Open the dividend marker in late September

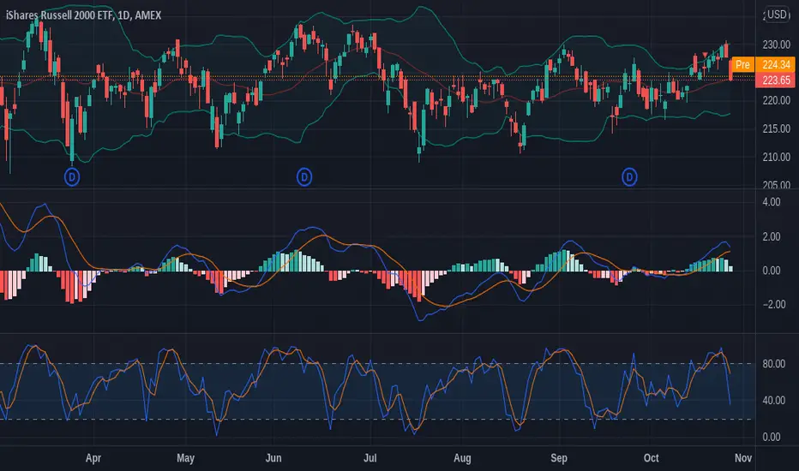click(x=629, y=177)
